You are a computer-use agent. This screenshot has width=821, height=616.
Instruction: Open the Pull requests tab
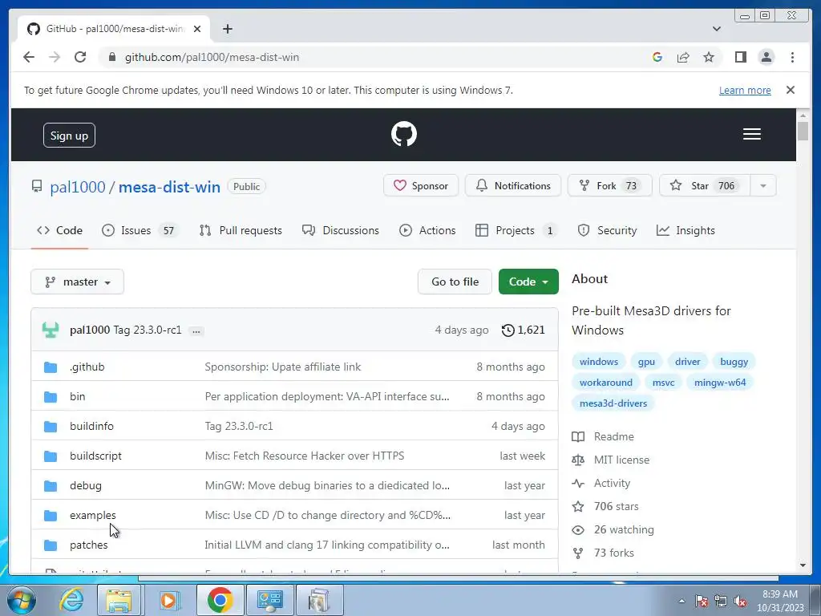pos(241,230)
